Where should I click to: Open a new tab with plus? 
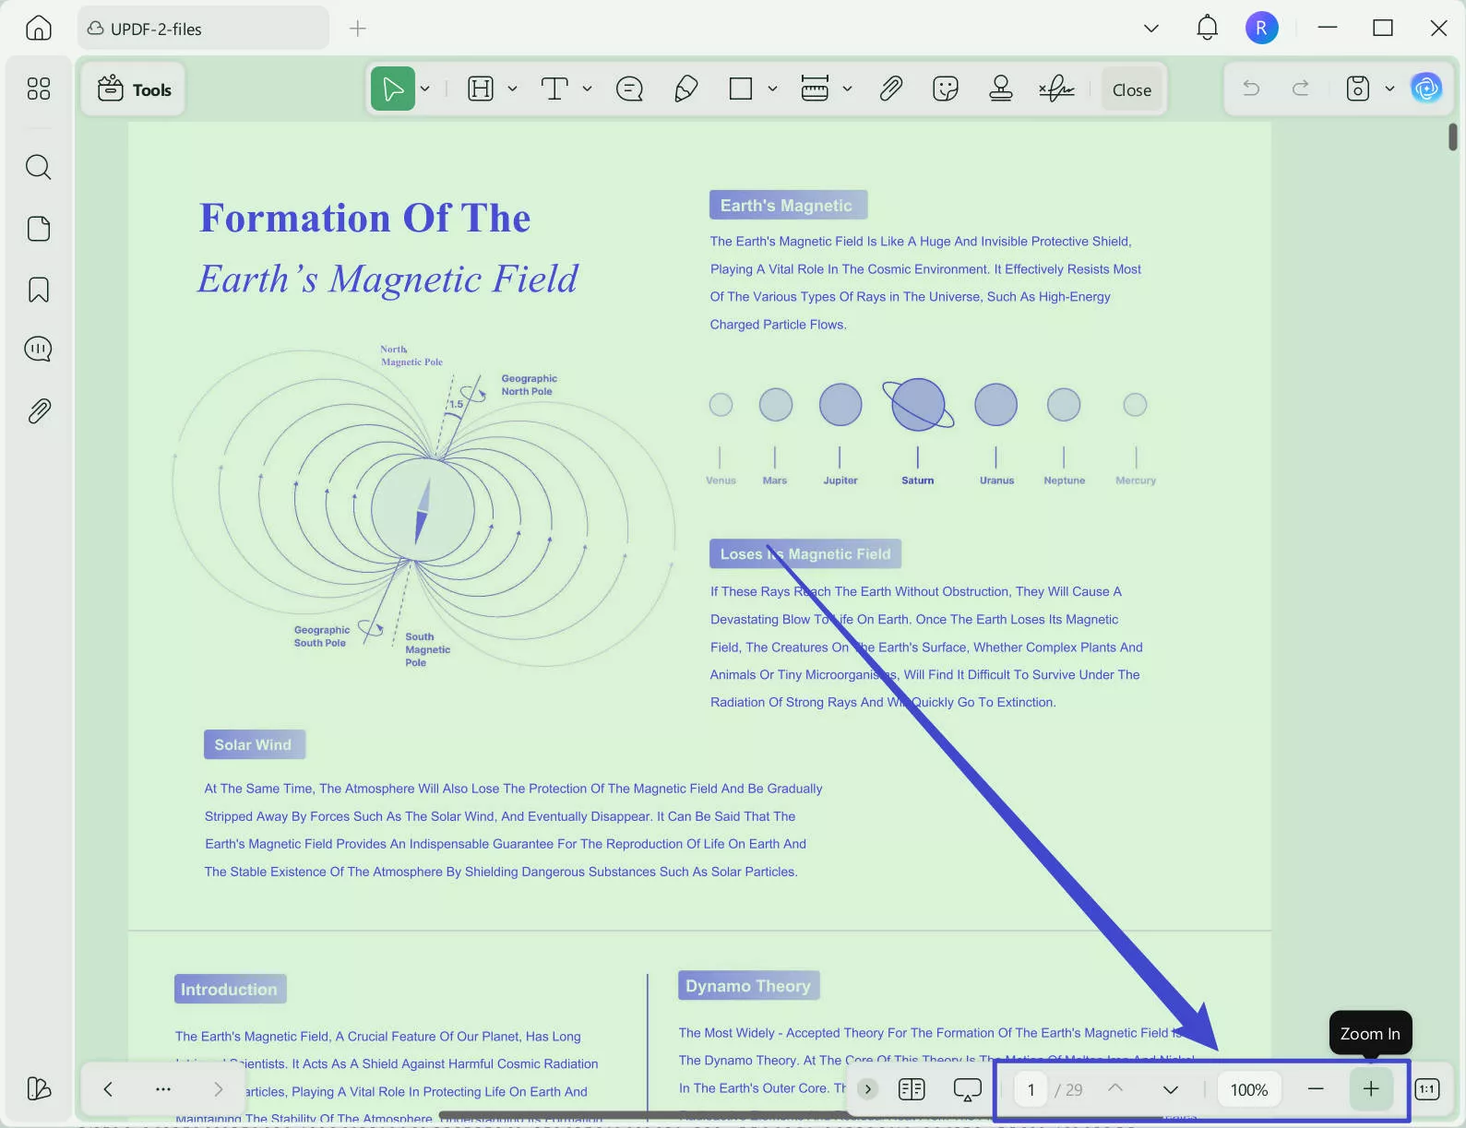click(358, 29)
